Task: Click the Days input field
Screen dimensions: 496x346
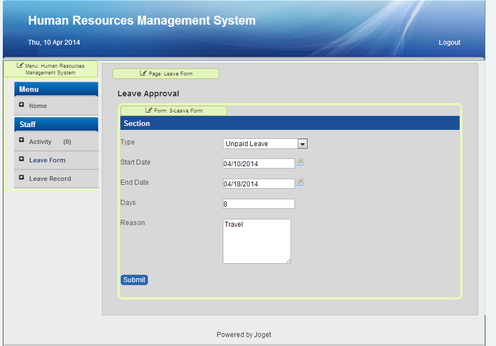Action: (259, 204)
